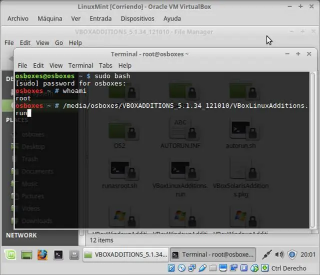
Task: Close the Terminal window
Action: (309, 54)
